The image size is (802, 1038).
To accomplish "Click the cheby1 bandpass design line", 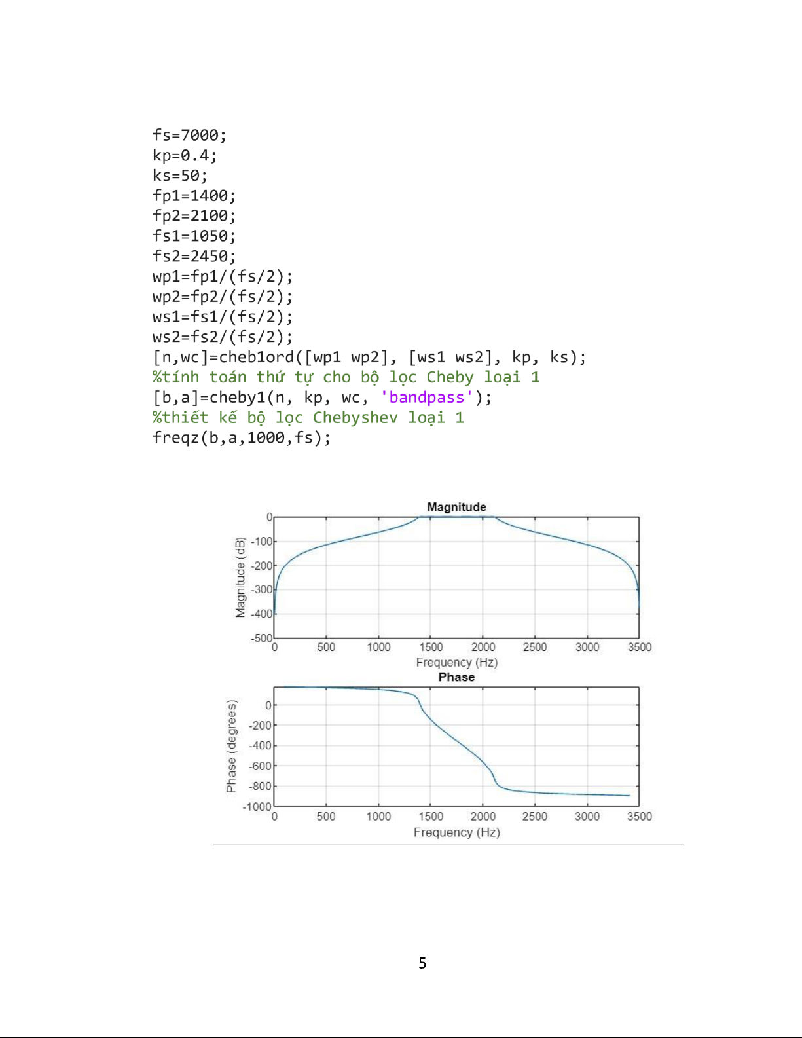I will pos(322,398).
